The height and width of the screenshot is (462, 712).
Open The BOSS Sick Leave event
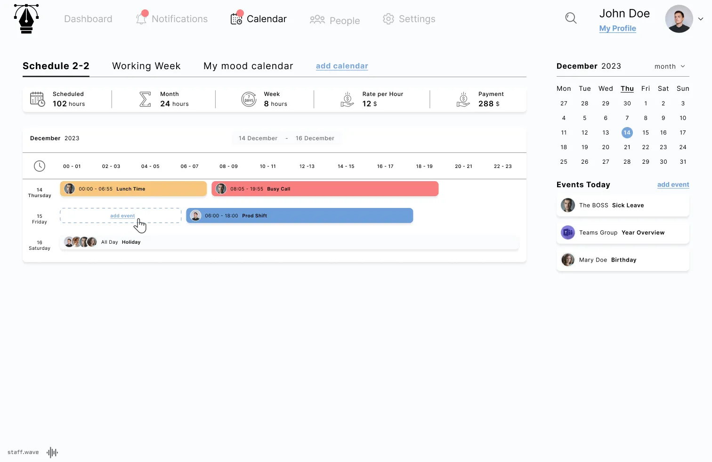(x=623, y=206)
